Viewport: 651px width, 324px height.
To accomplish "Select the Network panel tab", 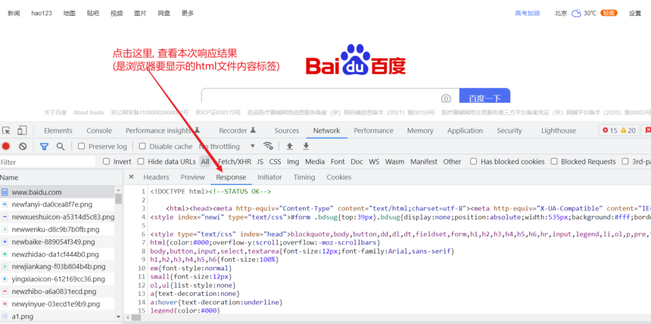I will point(326,130).
